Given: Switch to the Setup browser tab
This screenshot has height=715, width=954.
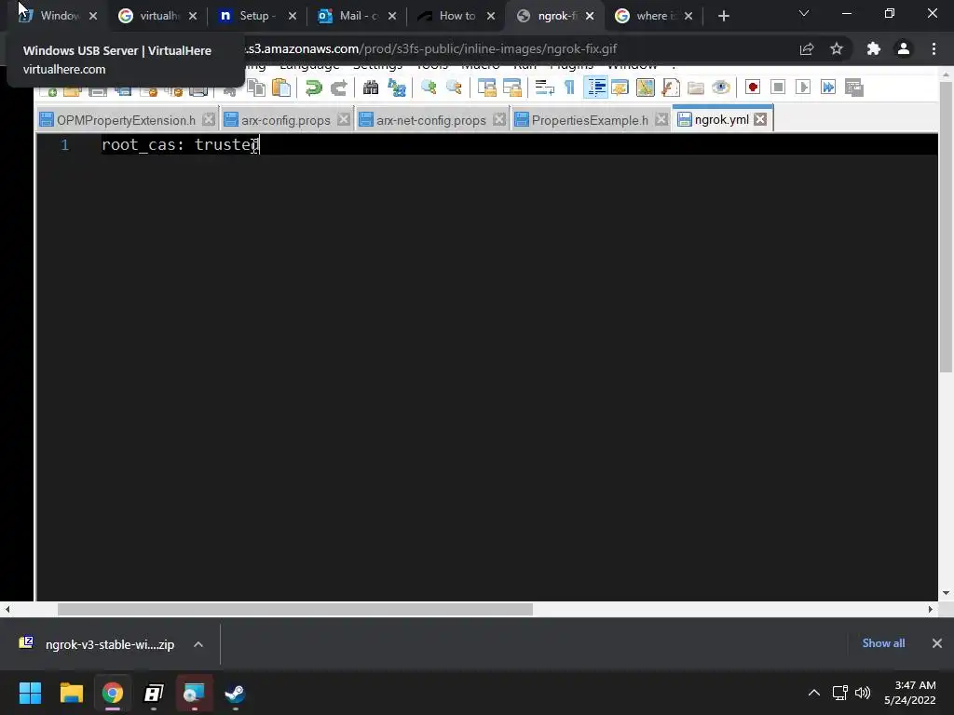Looking at the screenshot, I should pos(257,16).
